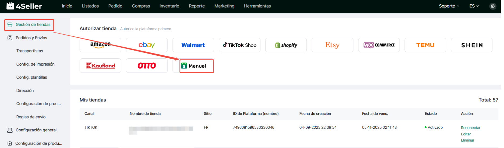Click the FR site cell
Image resolution: width=504 pixels, height=148 pixels.
pyautogui.click(x=206, y=127)
